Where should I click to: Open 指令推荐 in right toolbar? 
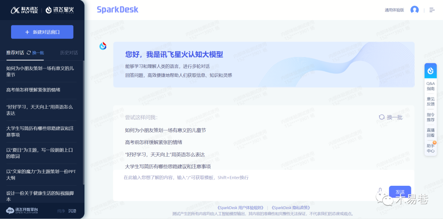(431, 117)
